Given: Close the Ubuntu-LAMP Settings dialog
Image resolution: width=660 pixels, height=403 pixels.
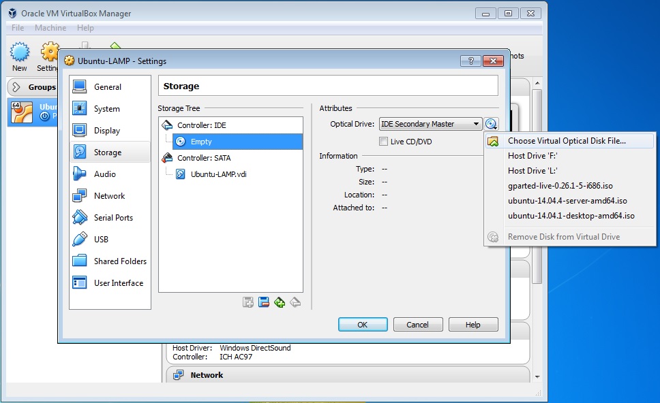Looking at the screenshot, I should 494,61.
